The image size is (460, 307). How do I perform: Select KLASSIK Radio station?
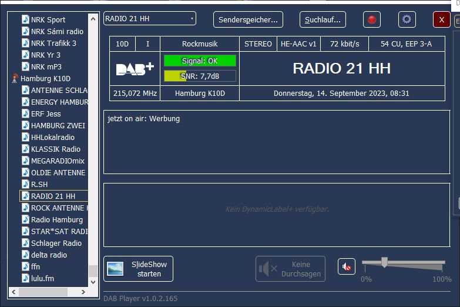click(56, 149)
